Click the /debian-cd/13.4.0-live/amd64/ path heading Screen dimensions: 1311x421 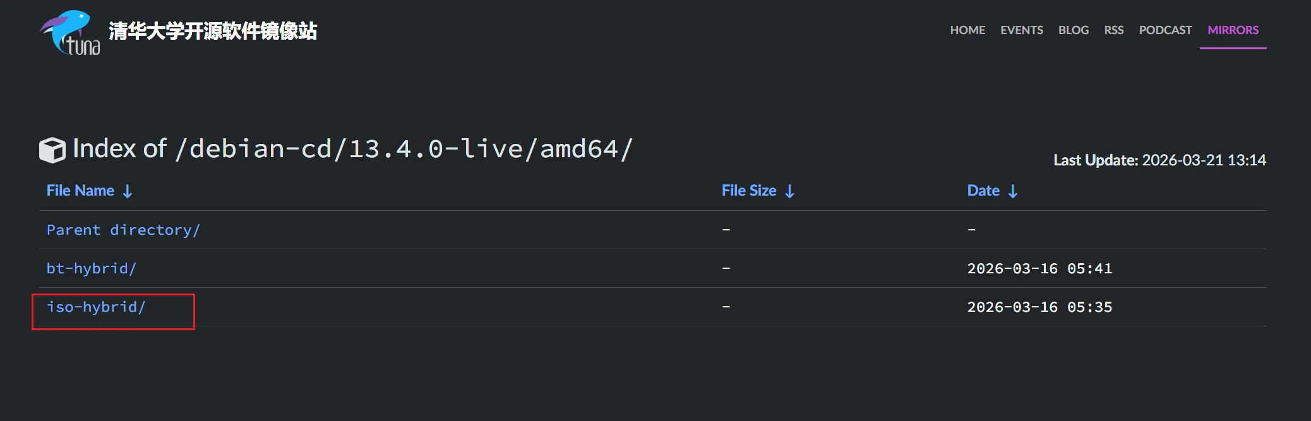(404, 150)
